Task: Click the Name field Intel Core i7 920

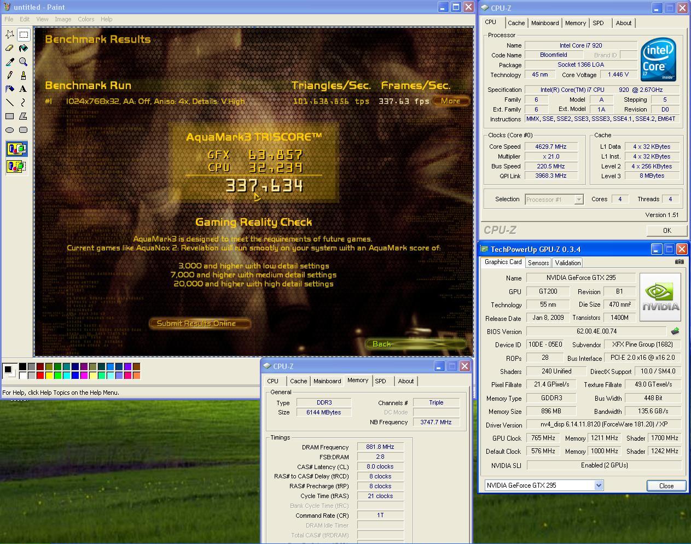Action: coord(580,45)
